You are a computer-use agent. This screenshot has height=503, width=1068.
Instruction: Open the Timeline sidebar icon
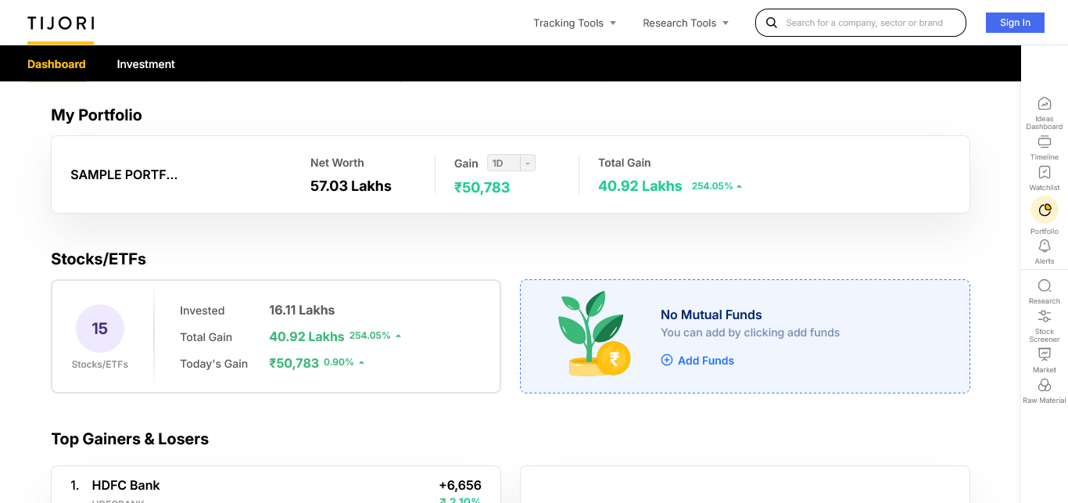click(x=1044, y=142)
